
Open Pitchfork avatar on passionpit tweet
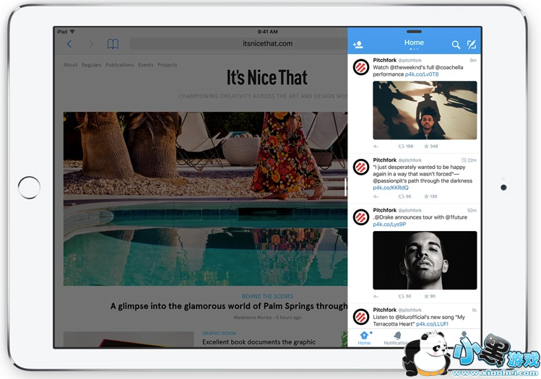point(361,167)
